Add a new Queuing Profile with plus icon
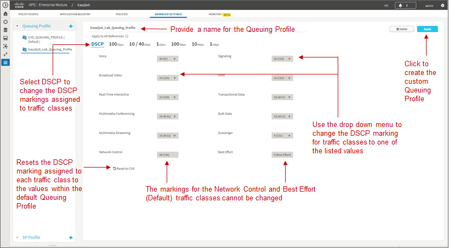Image resolution: width=449 pixels, height=248 pixels. click(71, 26)
